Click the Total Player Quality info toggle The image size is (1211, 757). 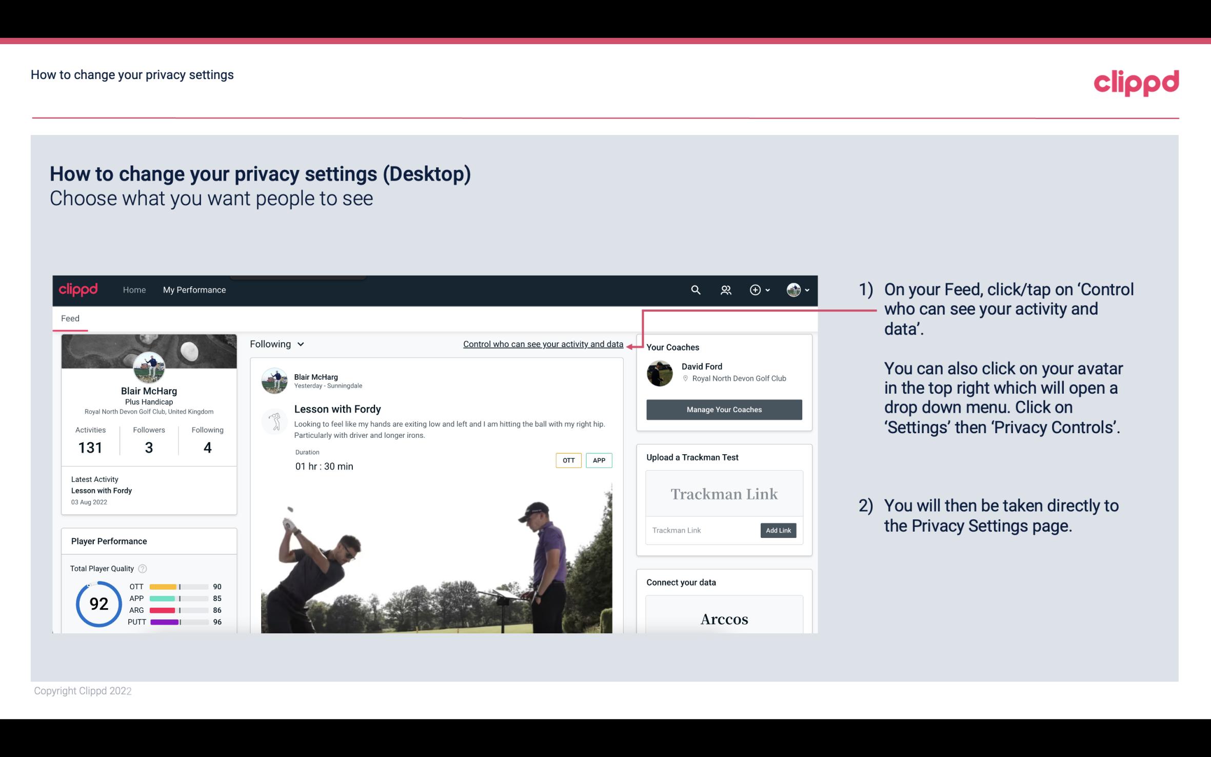[x=142, y=568]
